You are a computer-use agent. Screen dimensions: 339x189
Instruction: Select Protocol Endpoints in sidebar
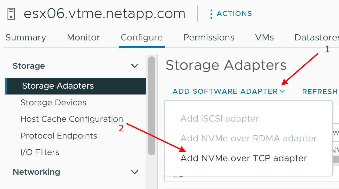59,136
